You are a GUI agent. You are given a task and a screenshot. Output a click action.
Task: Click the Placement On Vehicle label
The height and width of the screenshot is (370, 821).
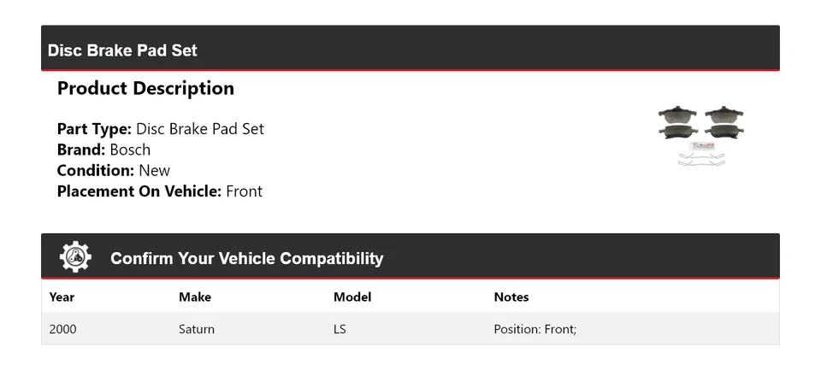(139, 191)
